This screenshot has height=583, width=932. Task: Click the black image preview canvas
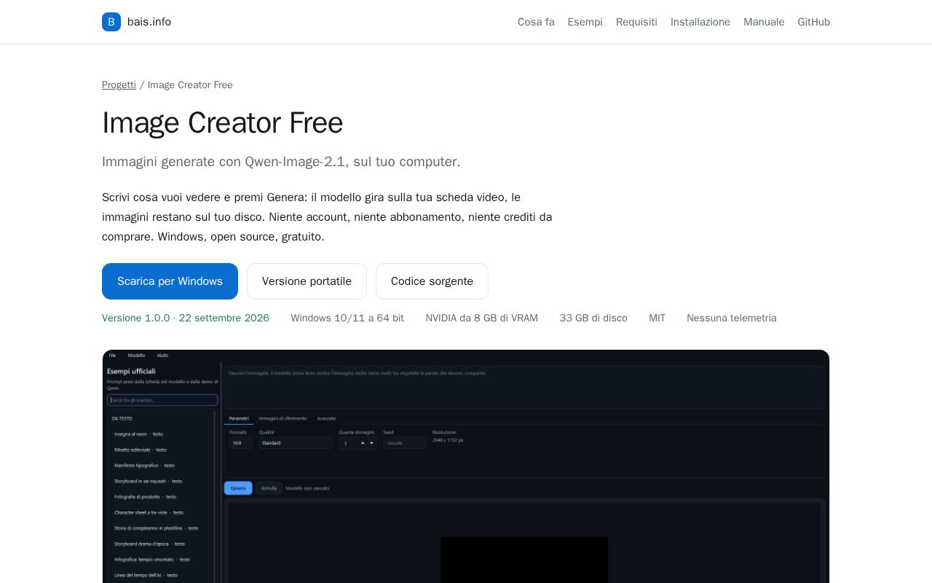point(524,560)
